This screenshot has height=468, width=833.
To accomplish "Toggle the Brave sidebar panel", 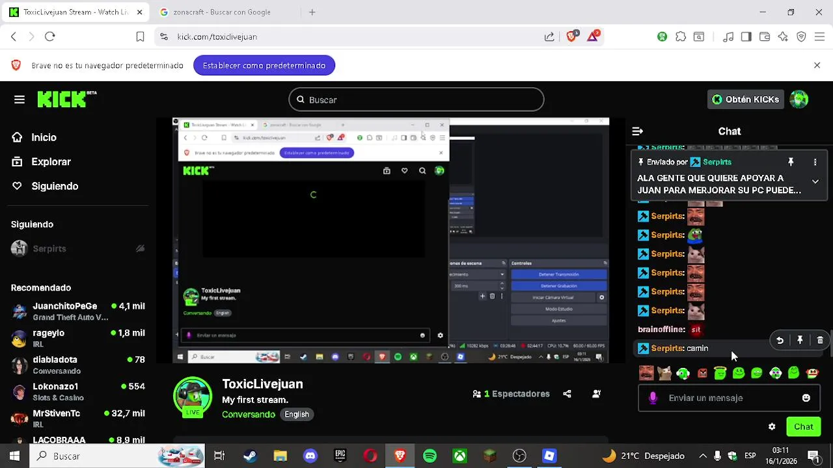I will (x=746, y=37).
